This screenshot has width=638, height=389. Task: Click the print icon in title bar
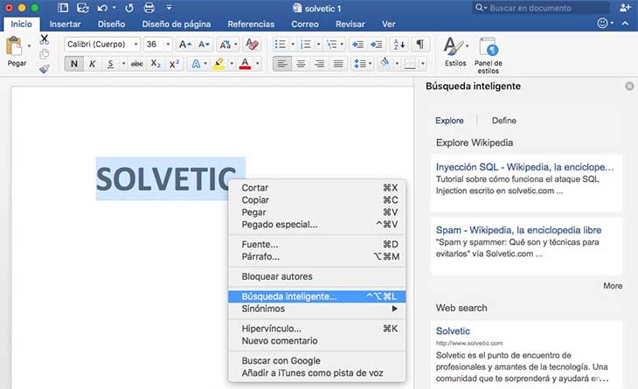pos(149,8)
